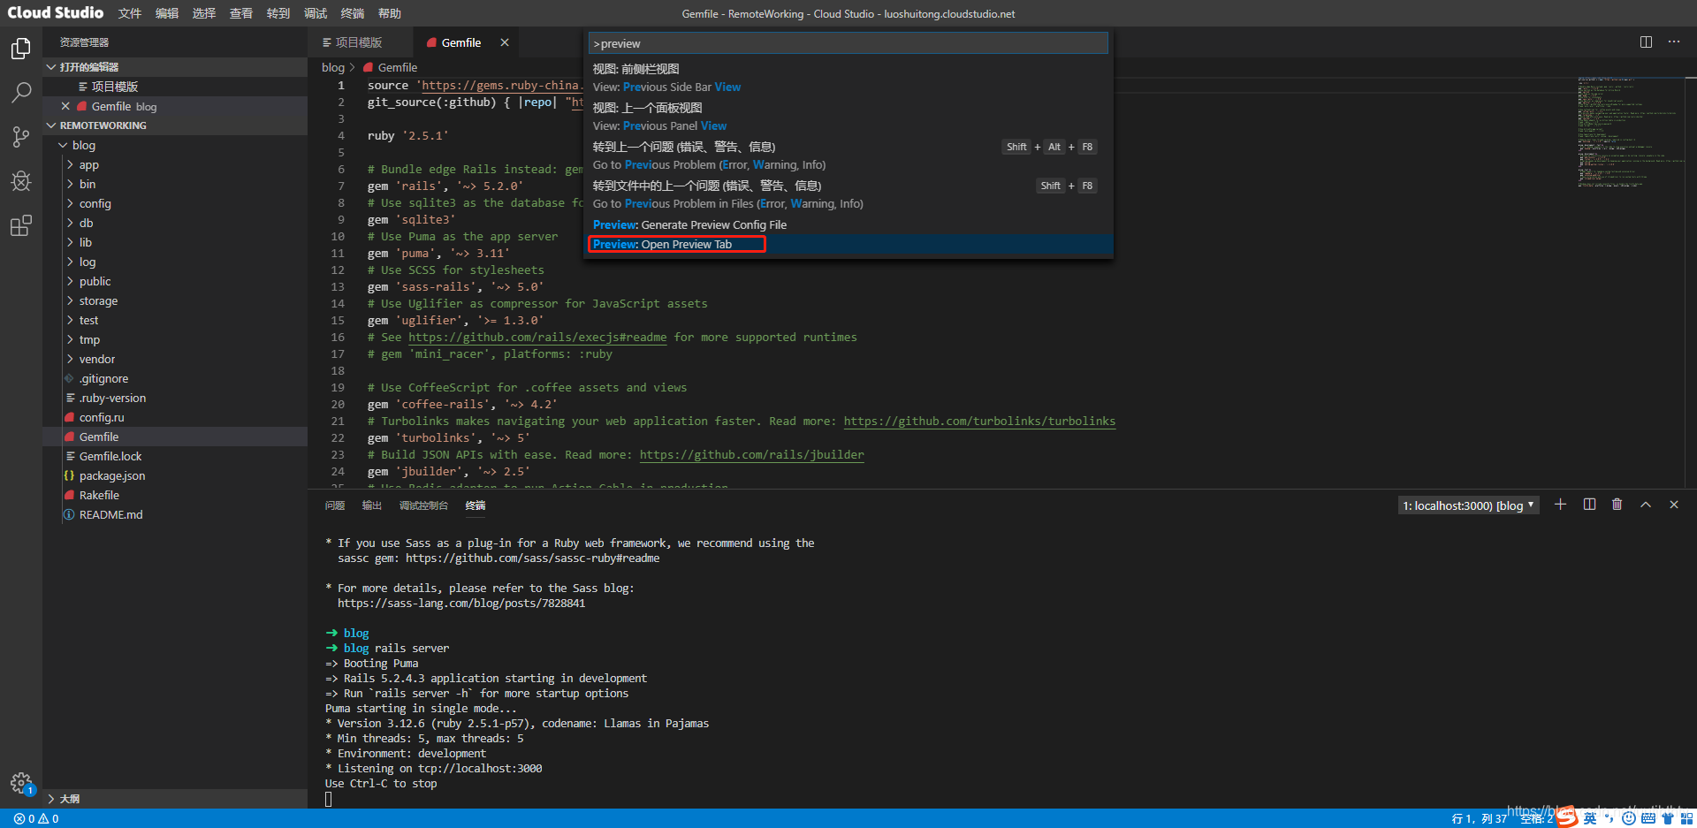Close the Gemfile editor tab
The height and width of the screenshot is (828, 1697).
505,42
